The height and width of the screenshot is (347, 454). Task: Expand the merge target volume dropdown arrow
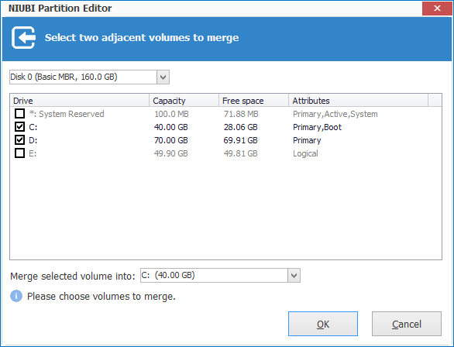click(x=294, y=275)
